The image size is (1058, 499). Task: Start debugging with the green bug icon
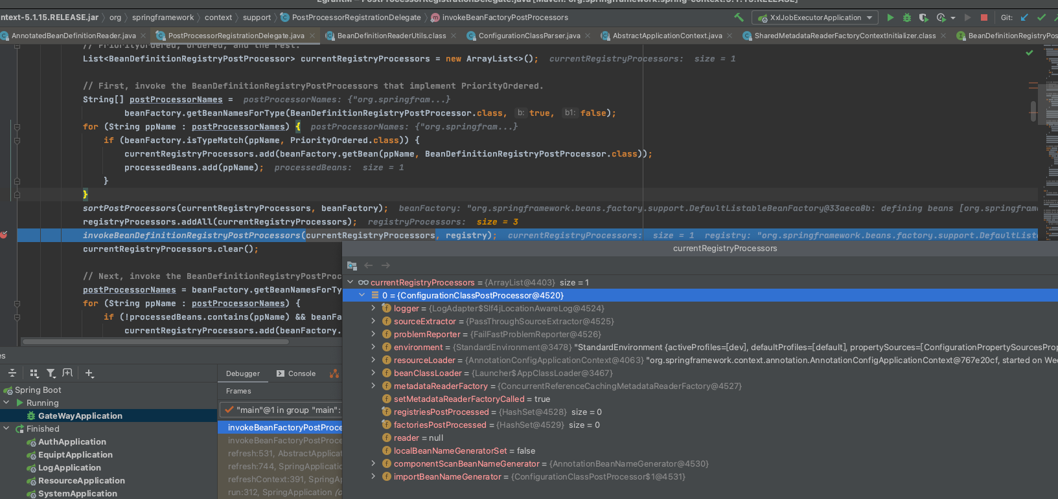[907, 17]
